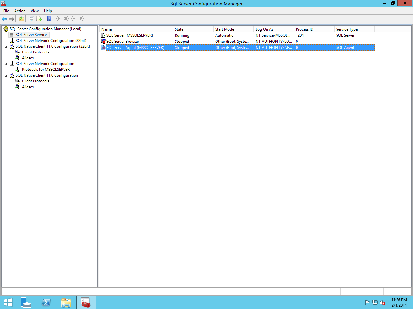The image size is (413, 309).
Task: Click the Pause Service toolbar icon
Action: [x=66, y=19]
